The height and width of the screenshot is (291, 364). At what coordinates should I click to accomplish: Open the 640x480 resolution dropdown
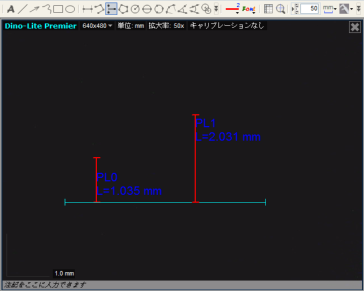tap(97, 26)
